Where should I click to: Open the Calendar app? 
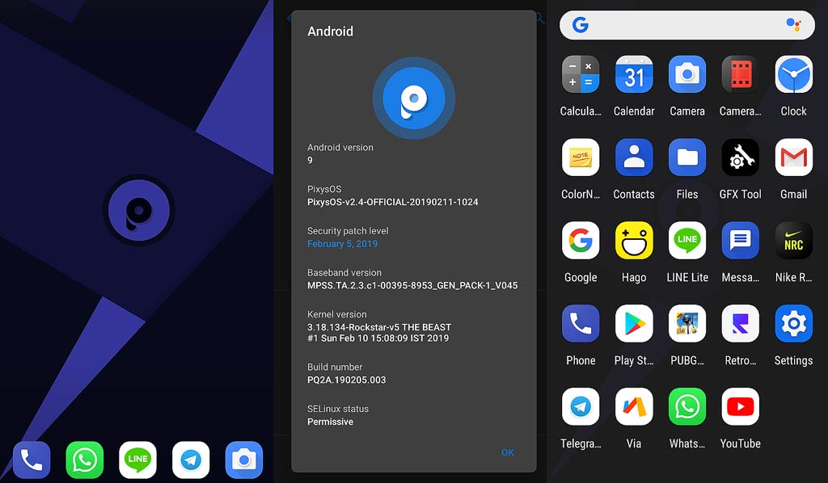634,74
